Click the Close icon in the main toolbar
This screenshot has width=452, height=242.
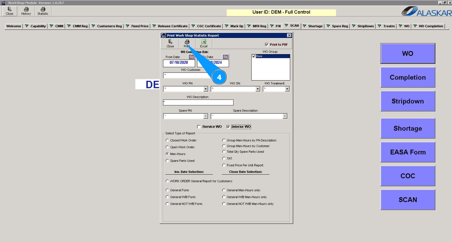(9, 11)
